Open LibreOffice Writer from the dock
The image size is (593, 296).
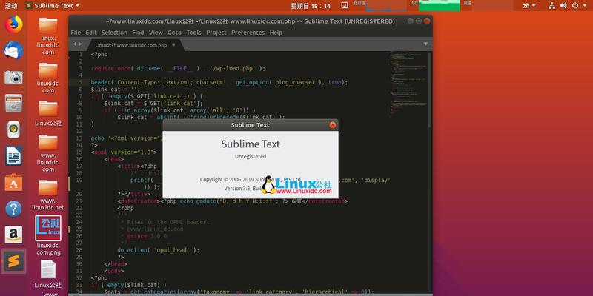click(13, 156)
